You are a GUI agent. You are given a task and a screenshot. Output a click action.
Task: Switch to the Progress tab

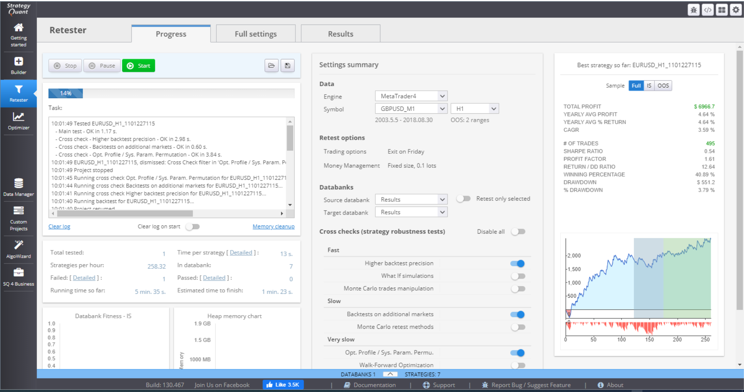tap(171, 34)
